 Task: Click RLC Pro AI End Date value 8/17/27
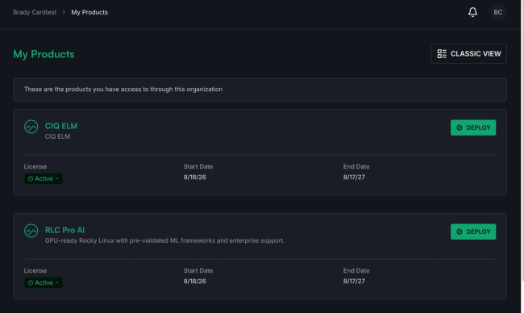click(x=354, y=282)
